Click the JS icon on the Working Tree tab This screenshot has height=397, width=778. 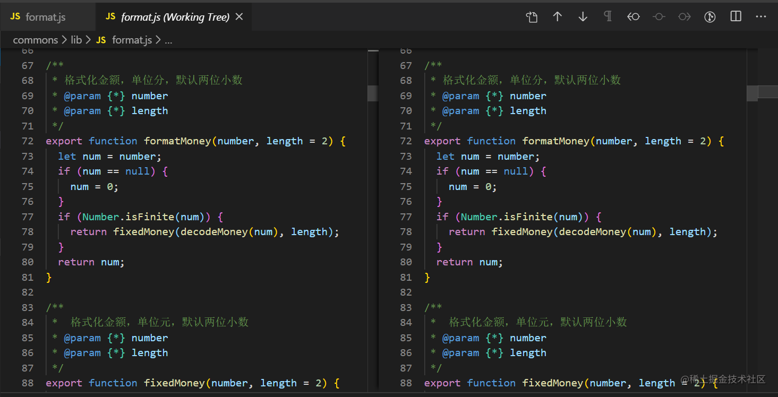110,16
